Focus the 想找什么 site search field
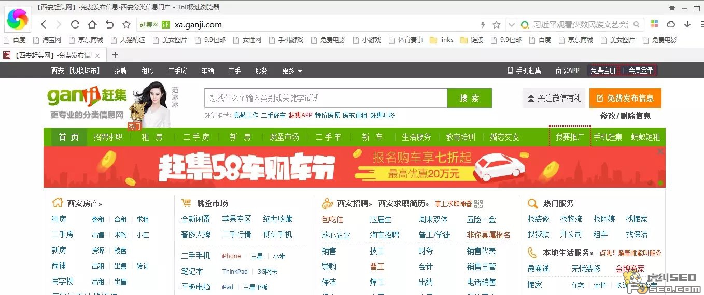The image size is (704, 295). 326,98
